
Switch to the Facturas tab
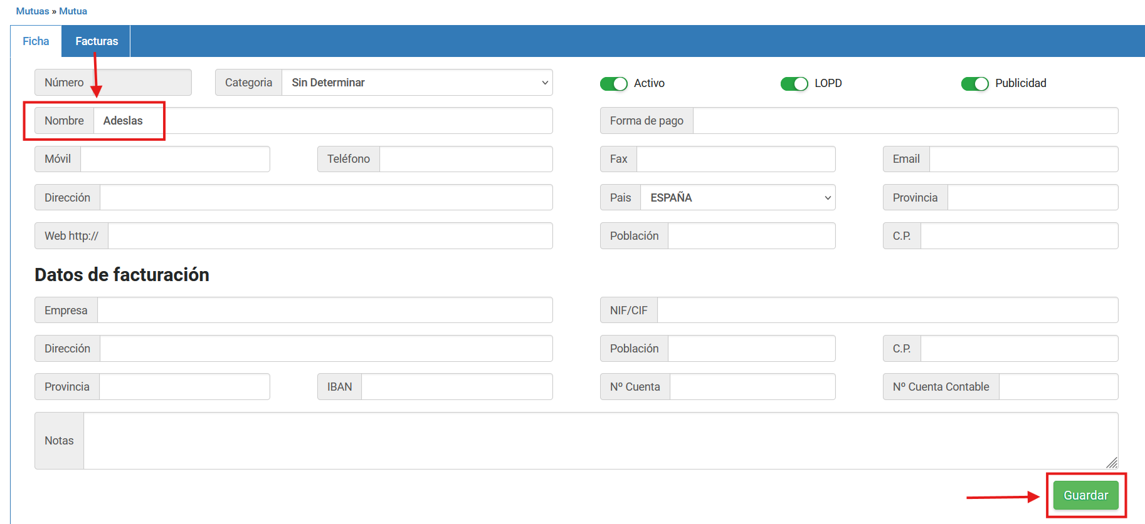(97, 41)
